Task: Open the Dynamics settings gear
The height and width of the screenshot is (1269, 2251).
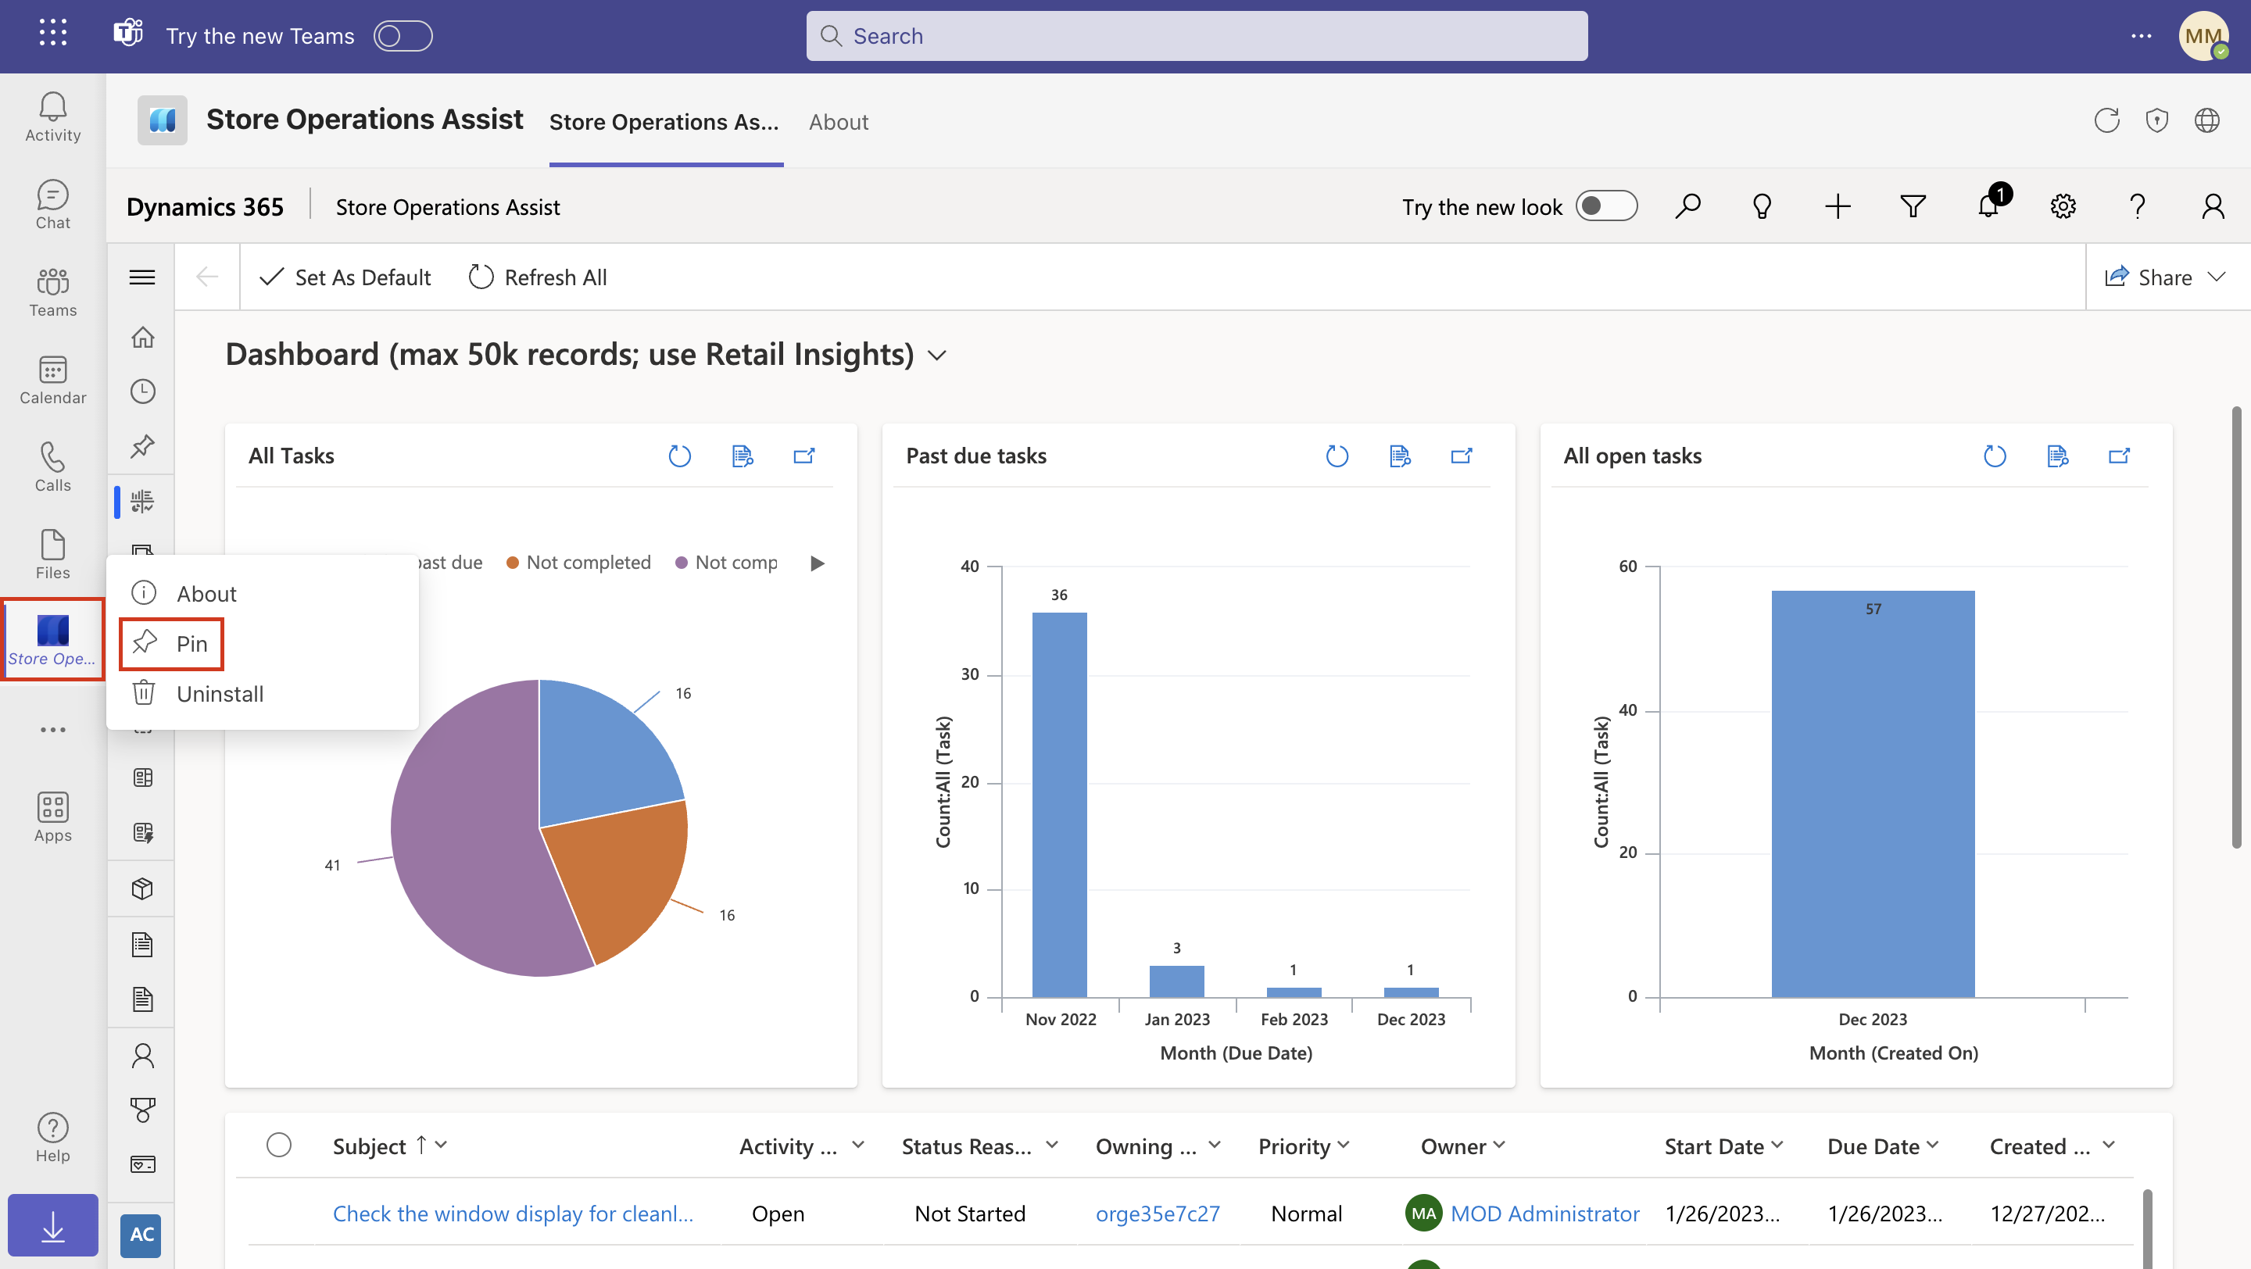Action: pos(2063,206)
